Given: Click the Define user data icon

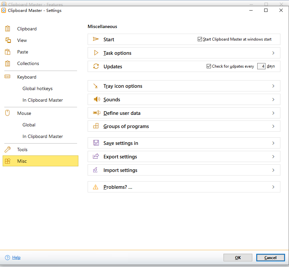Looking at the screenshot, I should (x=97, y=113).
